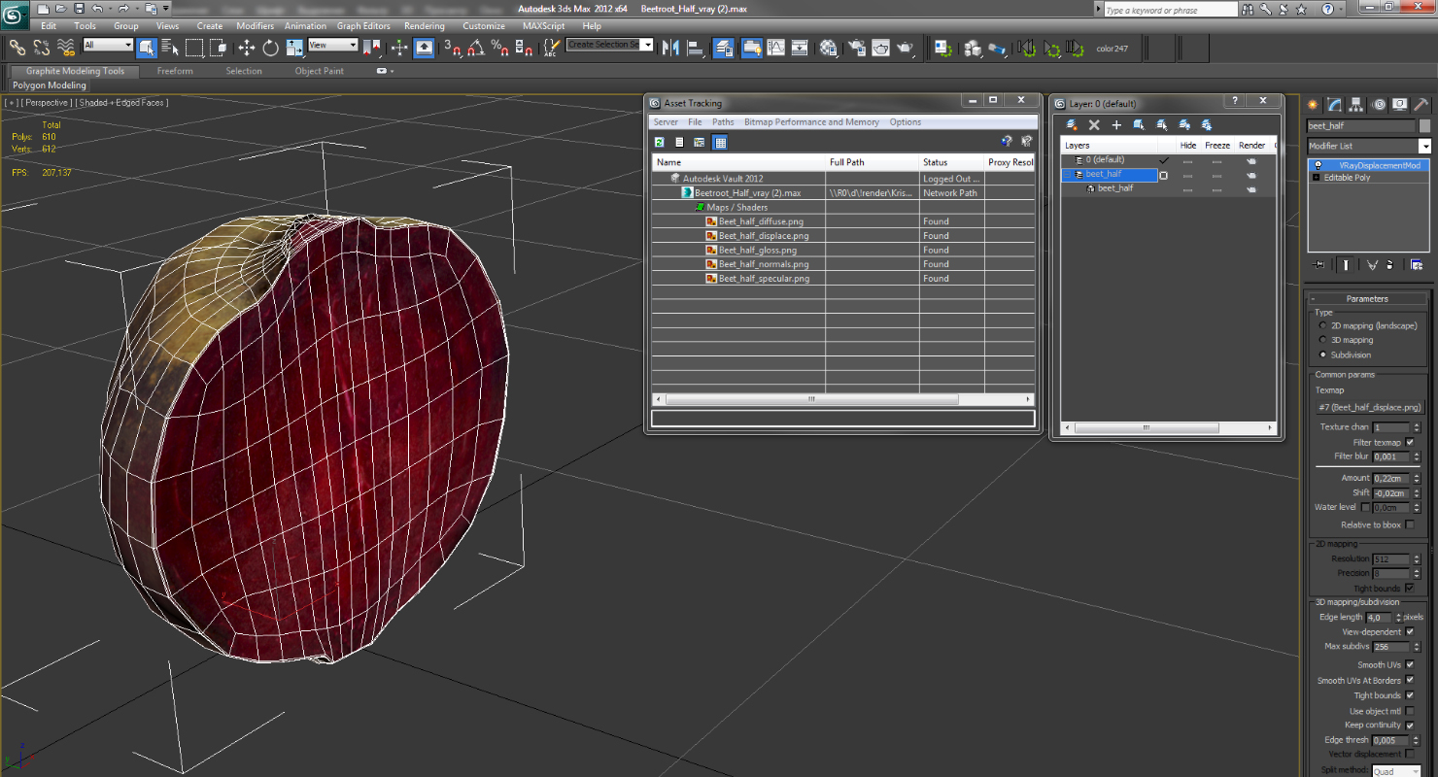The width and height of the screenshot is (1438, 777).
Task: Click Bind to Space Warp icon
Action: coord(66,47)
